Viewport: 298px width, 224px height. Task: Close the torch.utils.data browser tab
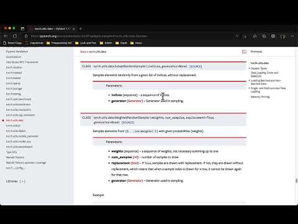point(74,29)
